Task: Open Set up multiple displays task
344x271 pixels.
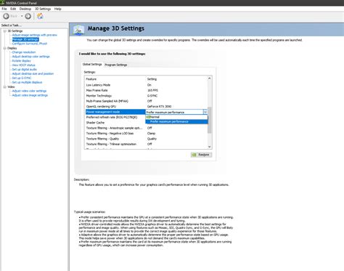Action: point(27,82)
